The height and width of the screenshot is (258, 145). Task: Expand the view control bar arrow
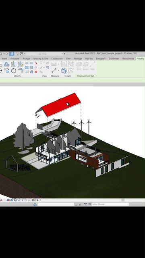(40, 200)
